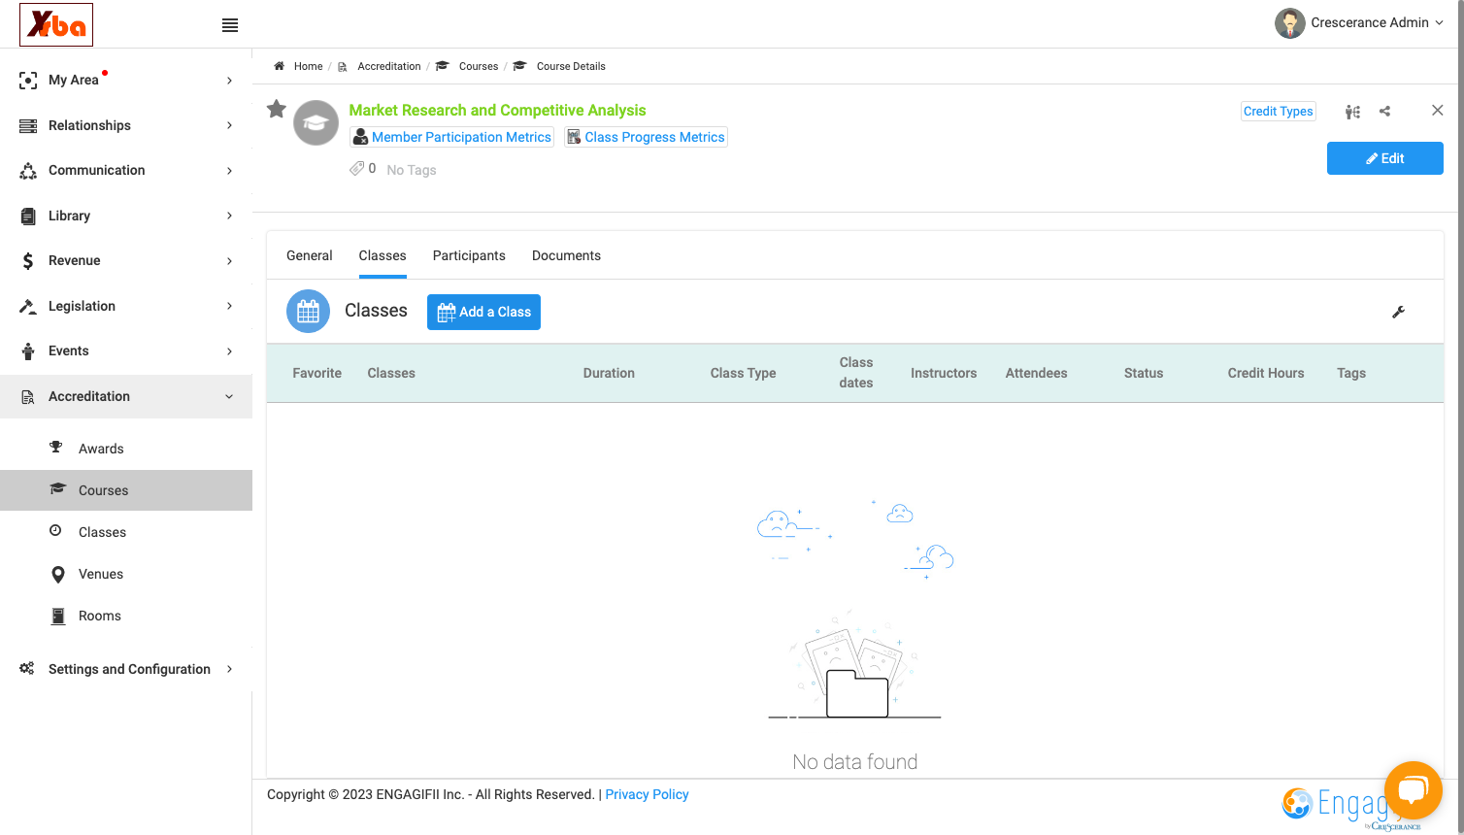This screenshot has height=835, width=1464.
Task: Click the Classes calendar circle icon
Action: coord(308,312)
